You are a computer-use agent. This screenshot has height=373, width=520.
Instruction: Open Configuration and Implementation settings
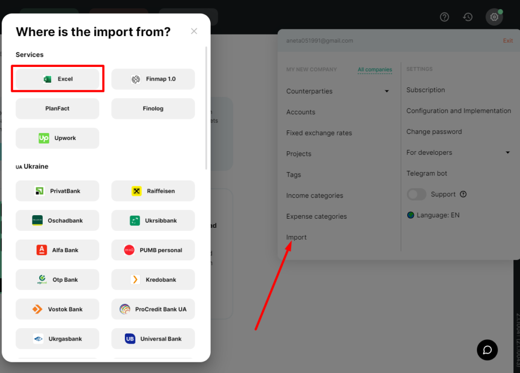coord(459,111)
